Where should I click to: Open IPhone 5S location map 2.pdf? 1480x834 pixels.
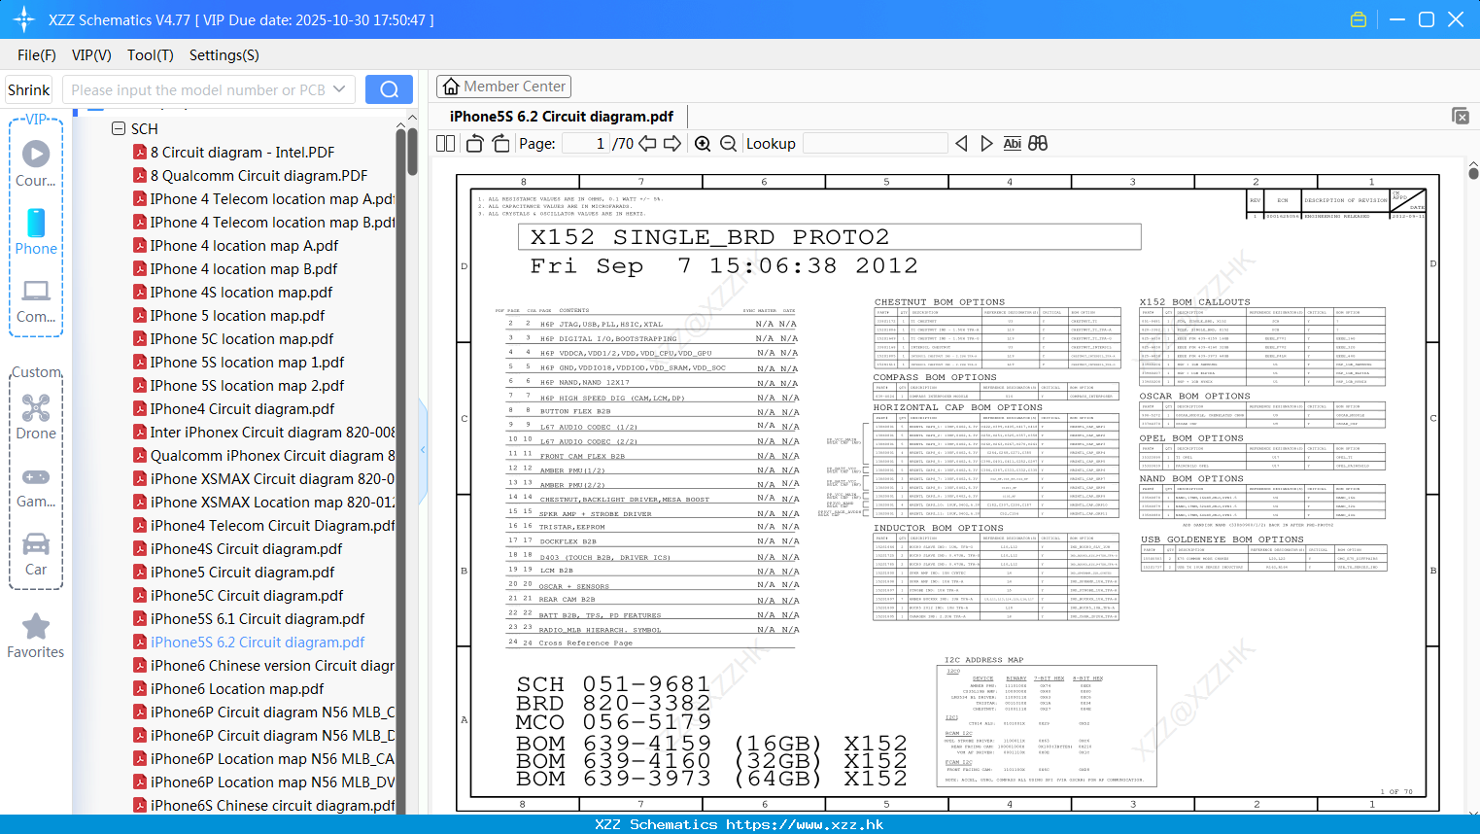point(247,386)
